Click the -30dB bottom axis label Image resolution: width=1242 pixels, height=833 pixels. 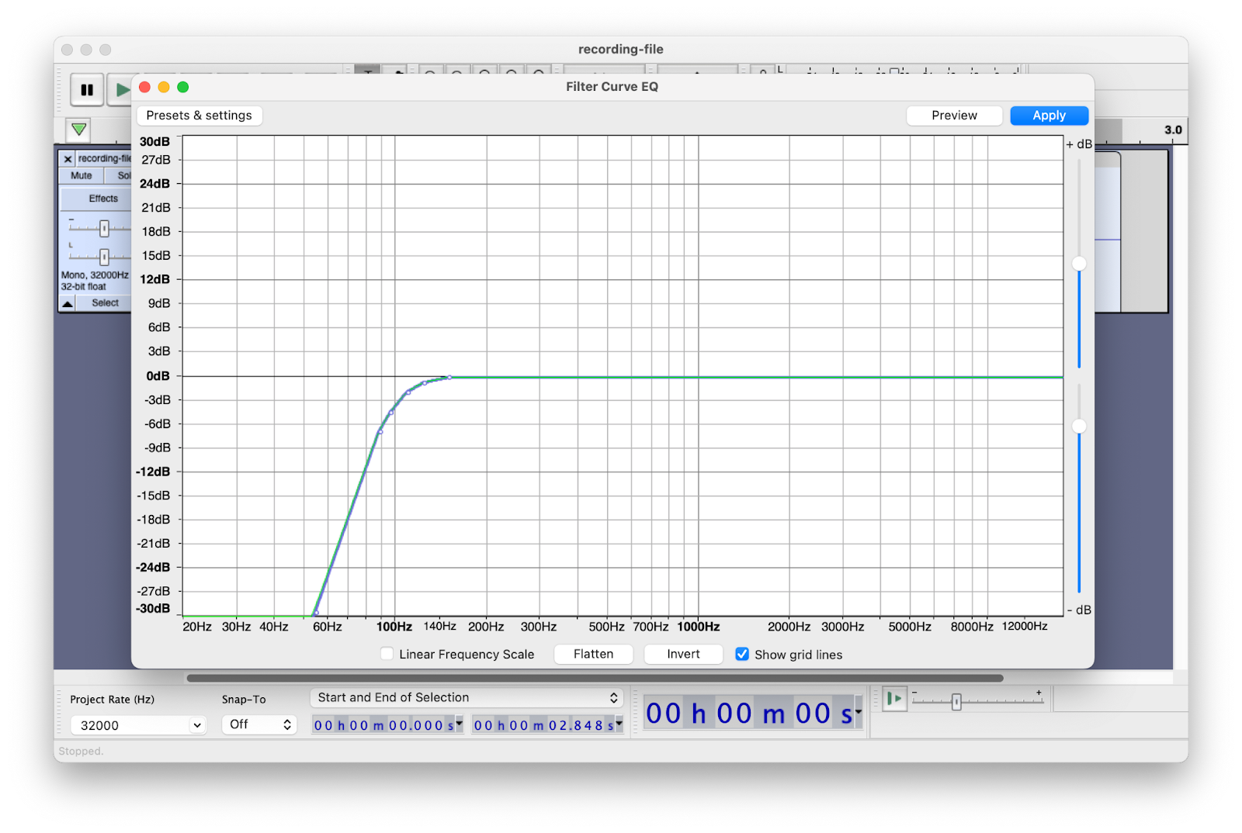153,609
